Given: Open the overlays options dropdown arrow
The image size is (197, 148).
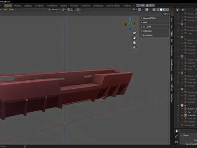Looking at the screenshot, I should point(150,10).
